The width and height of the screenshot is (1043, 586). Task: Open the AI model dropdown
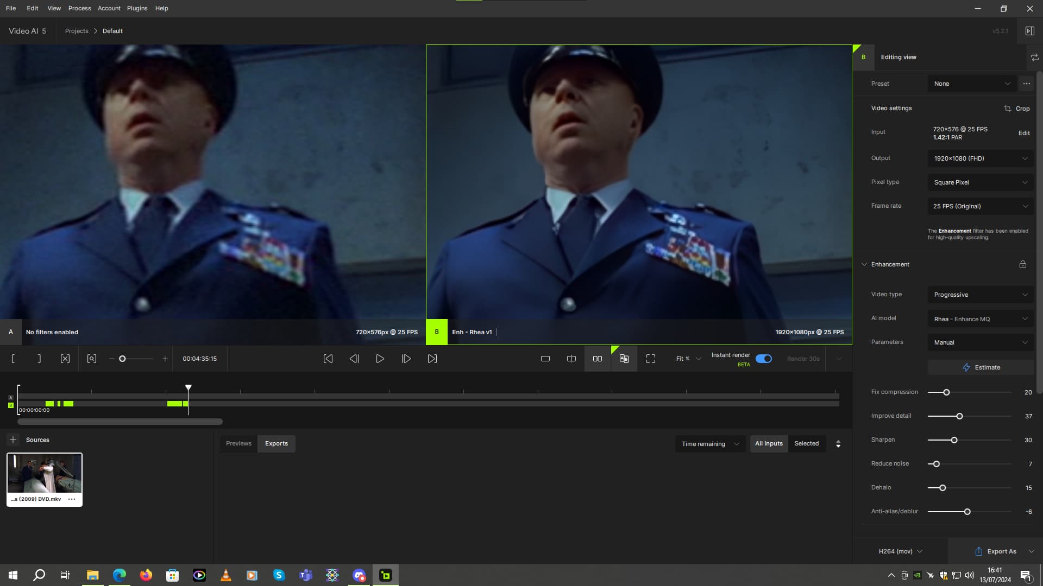pyautogui.click(x=980, y=319)
